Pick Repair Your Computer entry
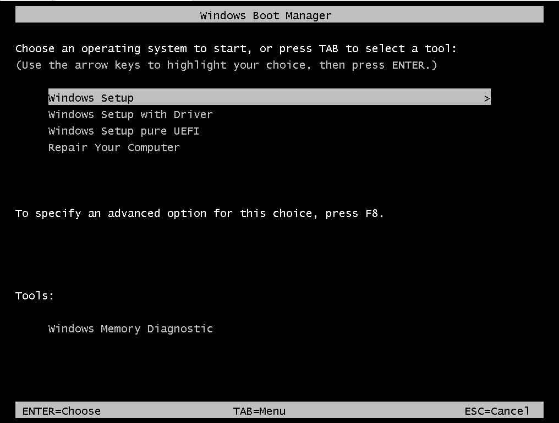 point(114,147)
